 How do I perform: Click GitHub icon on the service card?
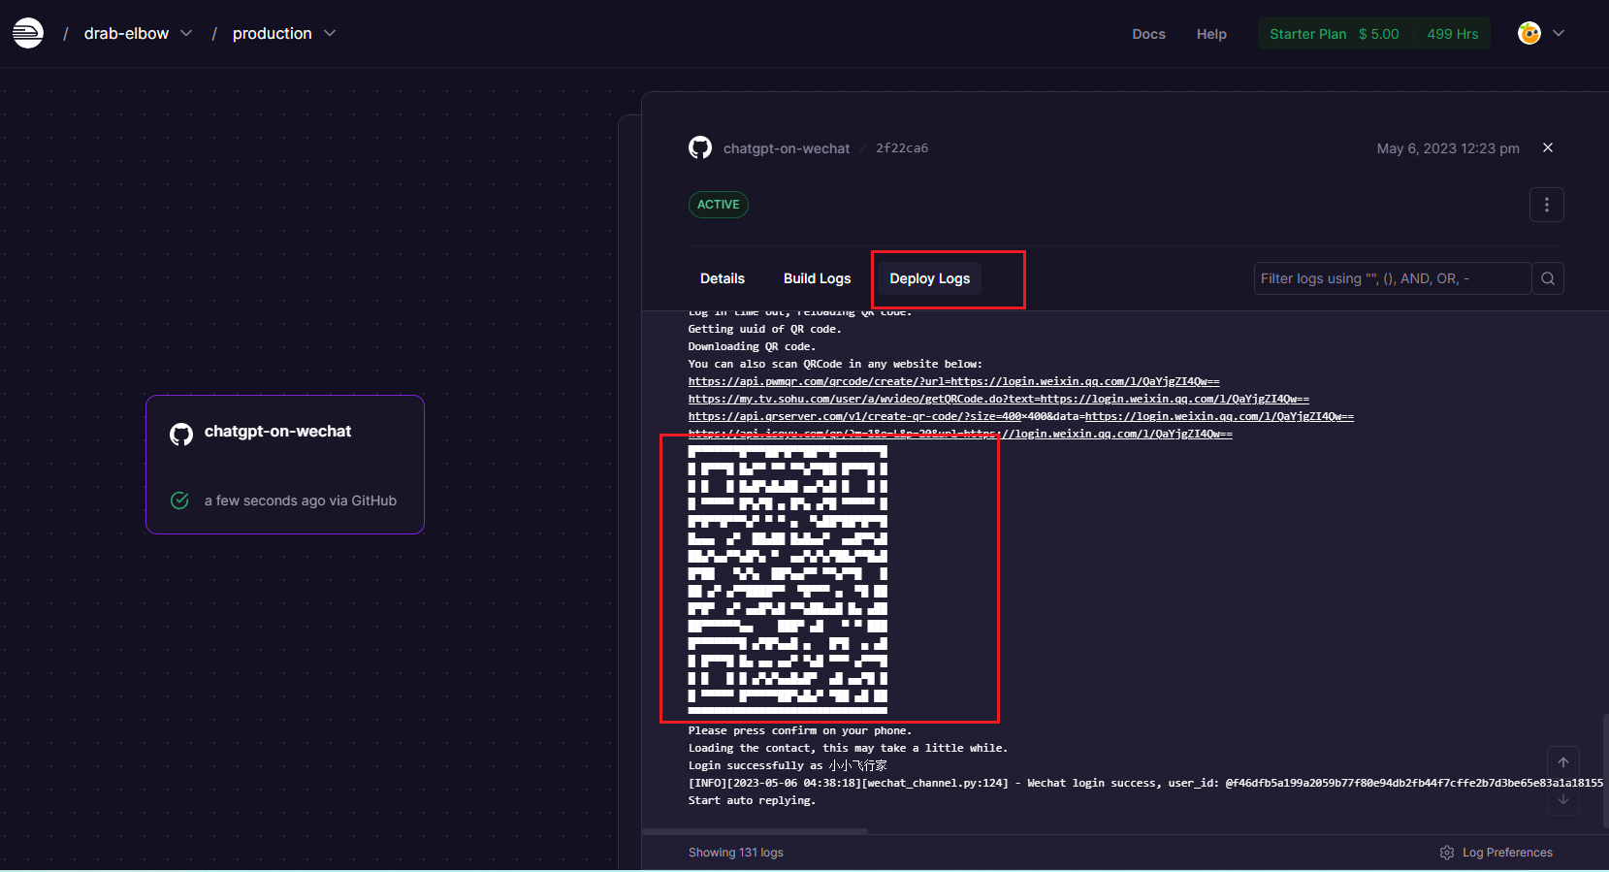click(x=181, y=434)
